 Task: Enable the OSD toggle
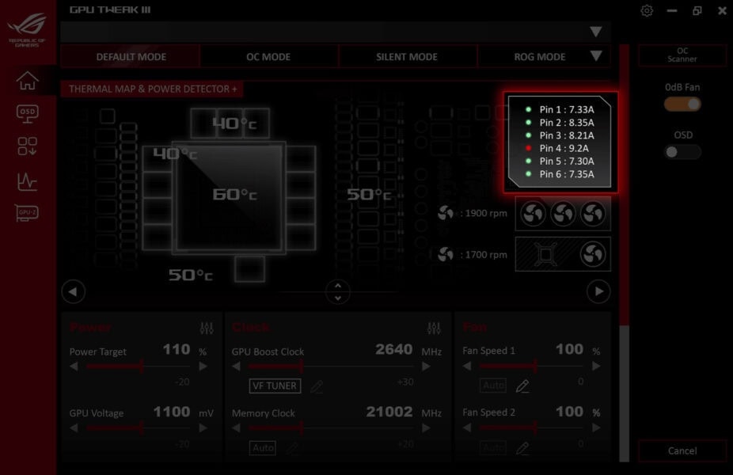(682, 152)
